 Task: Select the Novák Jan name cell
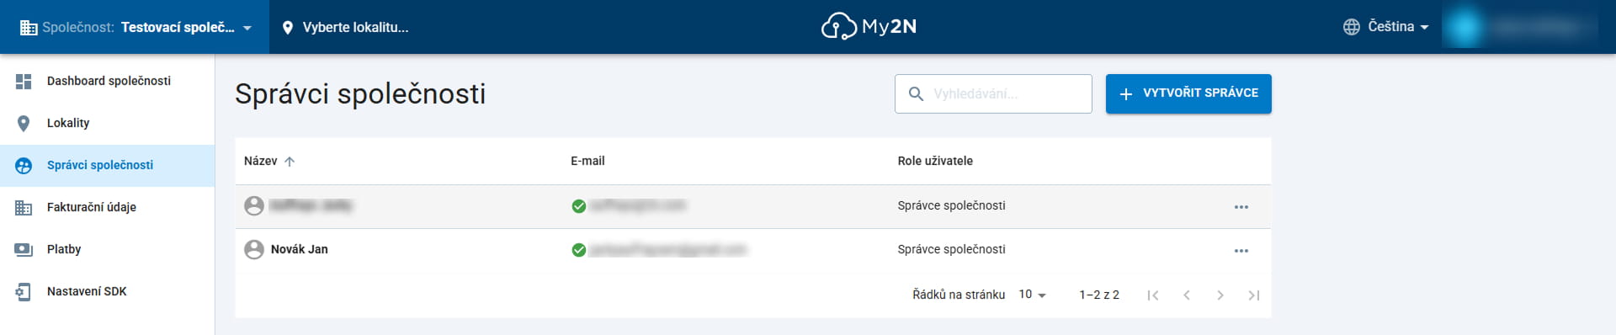pos(300,249)
